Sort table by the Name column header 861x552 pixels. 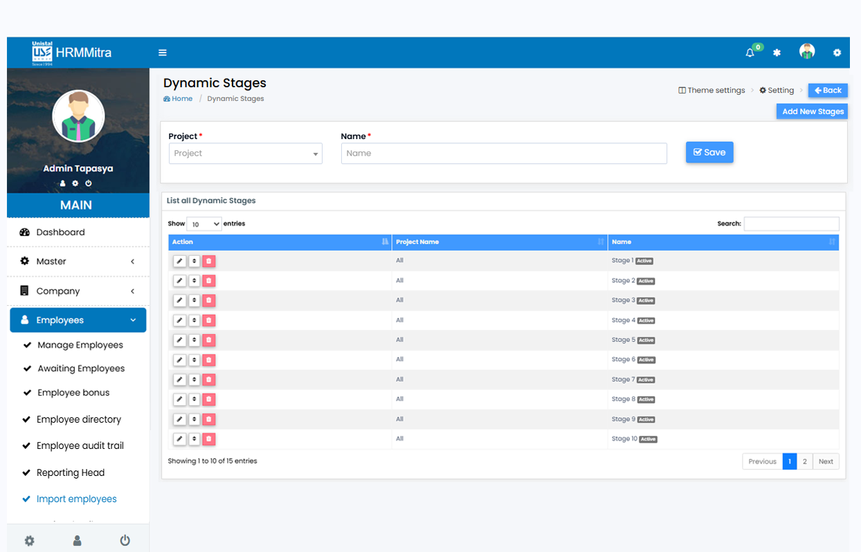723,242
